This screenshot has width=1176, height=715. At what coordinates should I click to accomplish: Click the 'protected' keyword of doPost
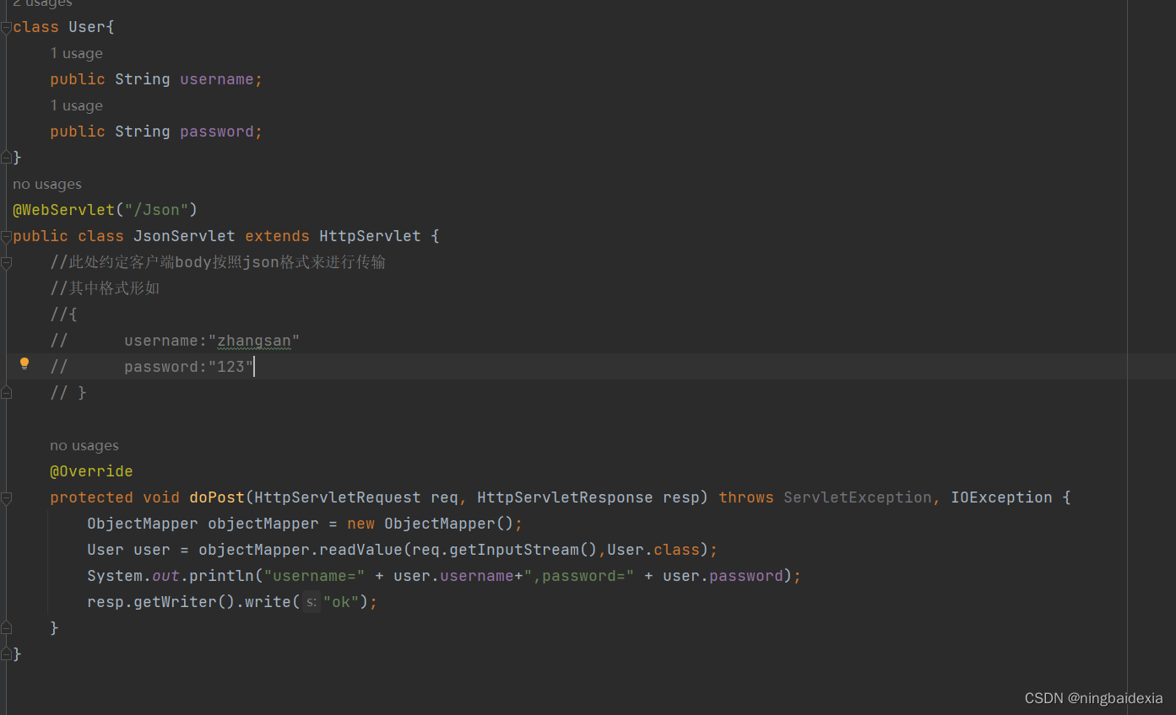click(x=91, y=497)
